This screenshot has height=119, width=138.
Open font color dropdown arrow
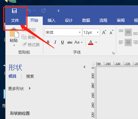[96, 42]
